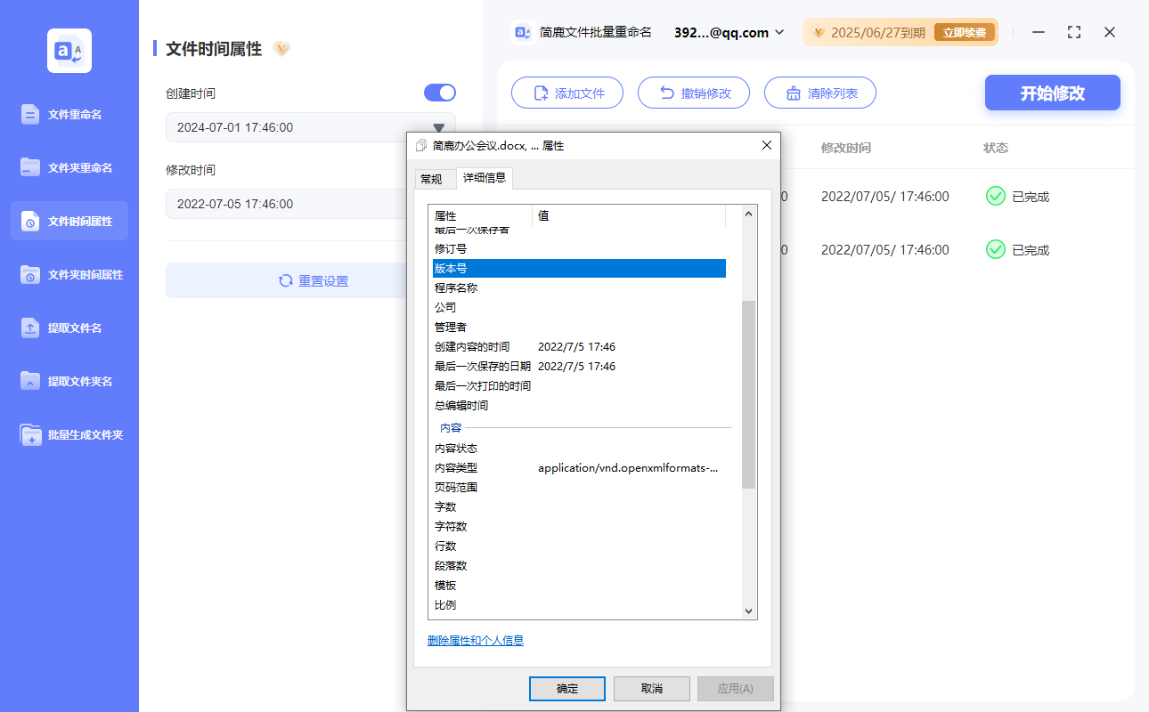Switch to the 常规 tab
1149x712 pixels.
click(x=431, y=179)
